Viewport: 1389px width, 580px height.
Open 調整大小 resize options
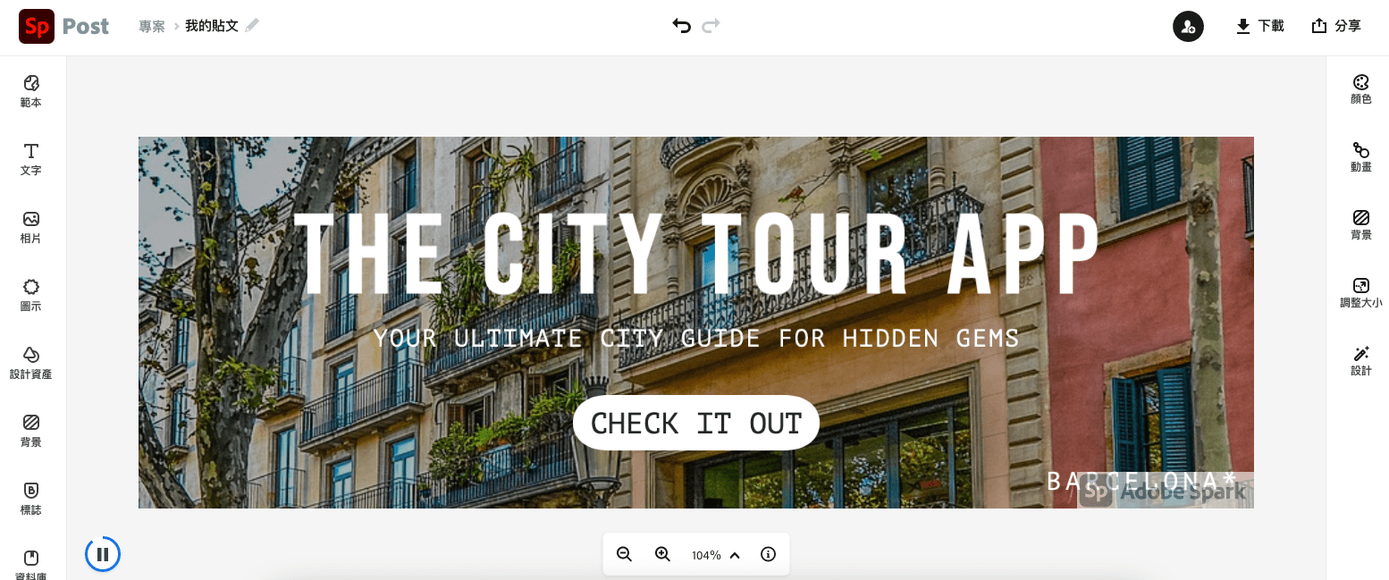[1360, 293]
